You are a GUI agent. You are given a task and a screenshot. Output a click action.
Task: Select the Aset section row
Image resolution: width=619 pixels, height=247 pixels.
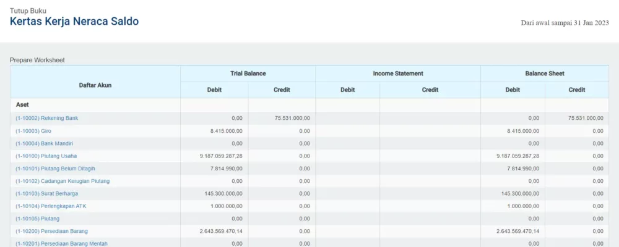[309, 105]
